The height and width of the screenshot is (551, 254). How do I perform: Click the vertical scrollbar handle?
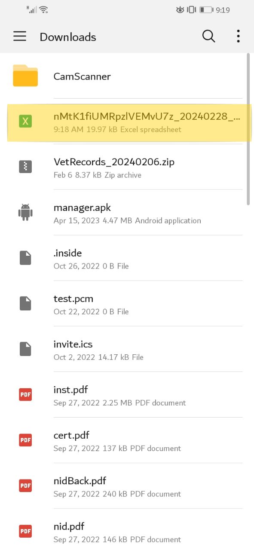[x=248, y=129]
